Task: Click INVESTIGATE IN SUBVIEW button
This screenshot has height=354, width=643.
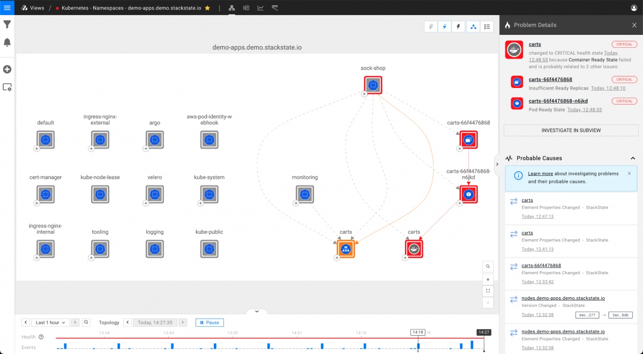Action: click(x=571, y=130)
